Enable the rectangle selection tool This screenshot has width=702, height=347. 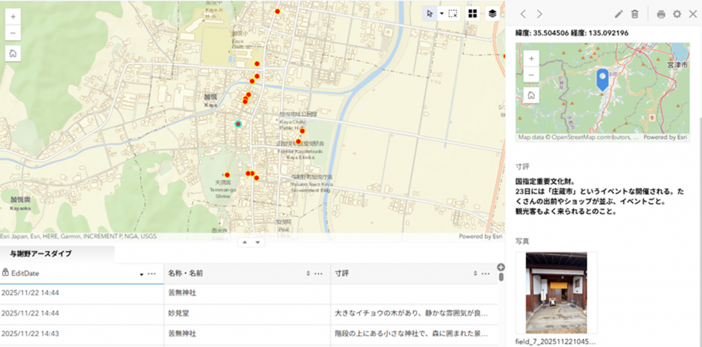[452, 14]
